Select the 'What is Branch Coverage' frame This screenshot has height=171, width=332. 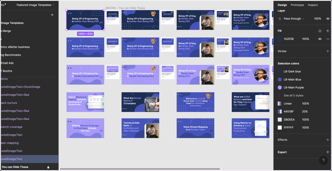(85, 128)
